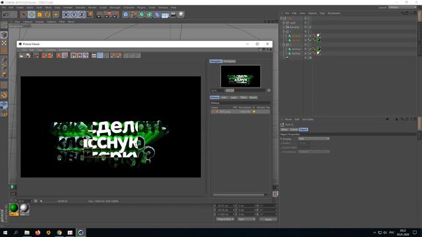Switch to Histogram tab in Picture Viewer
The image size is (422, 237).
tap(229, 61)
